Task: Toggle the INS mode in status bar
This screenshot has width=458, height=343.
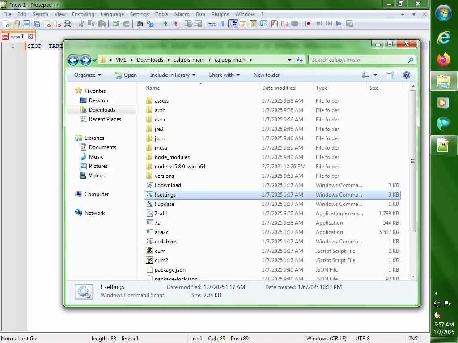Action: click(413, 339)
